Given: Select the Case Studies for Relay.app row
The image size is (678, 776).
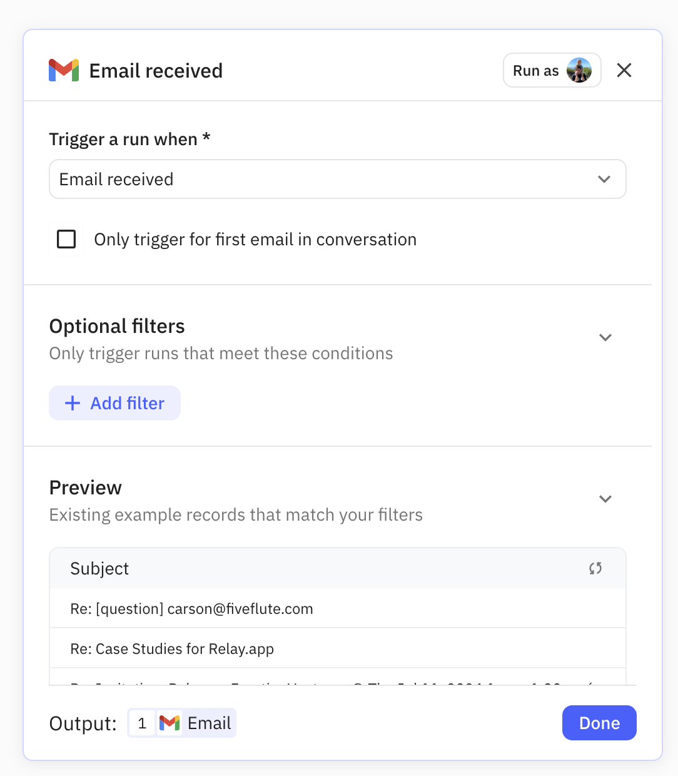Looking at the screenshot, I should [172, 649].
